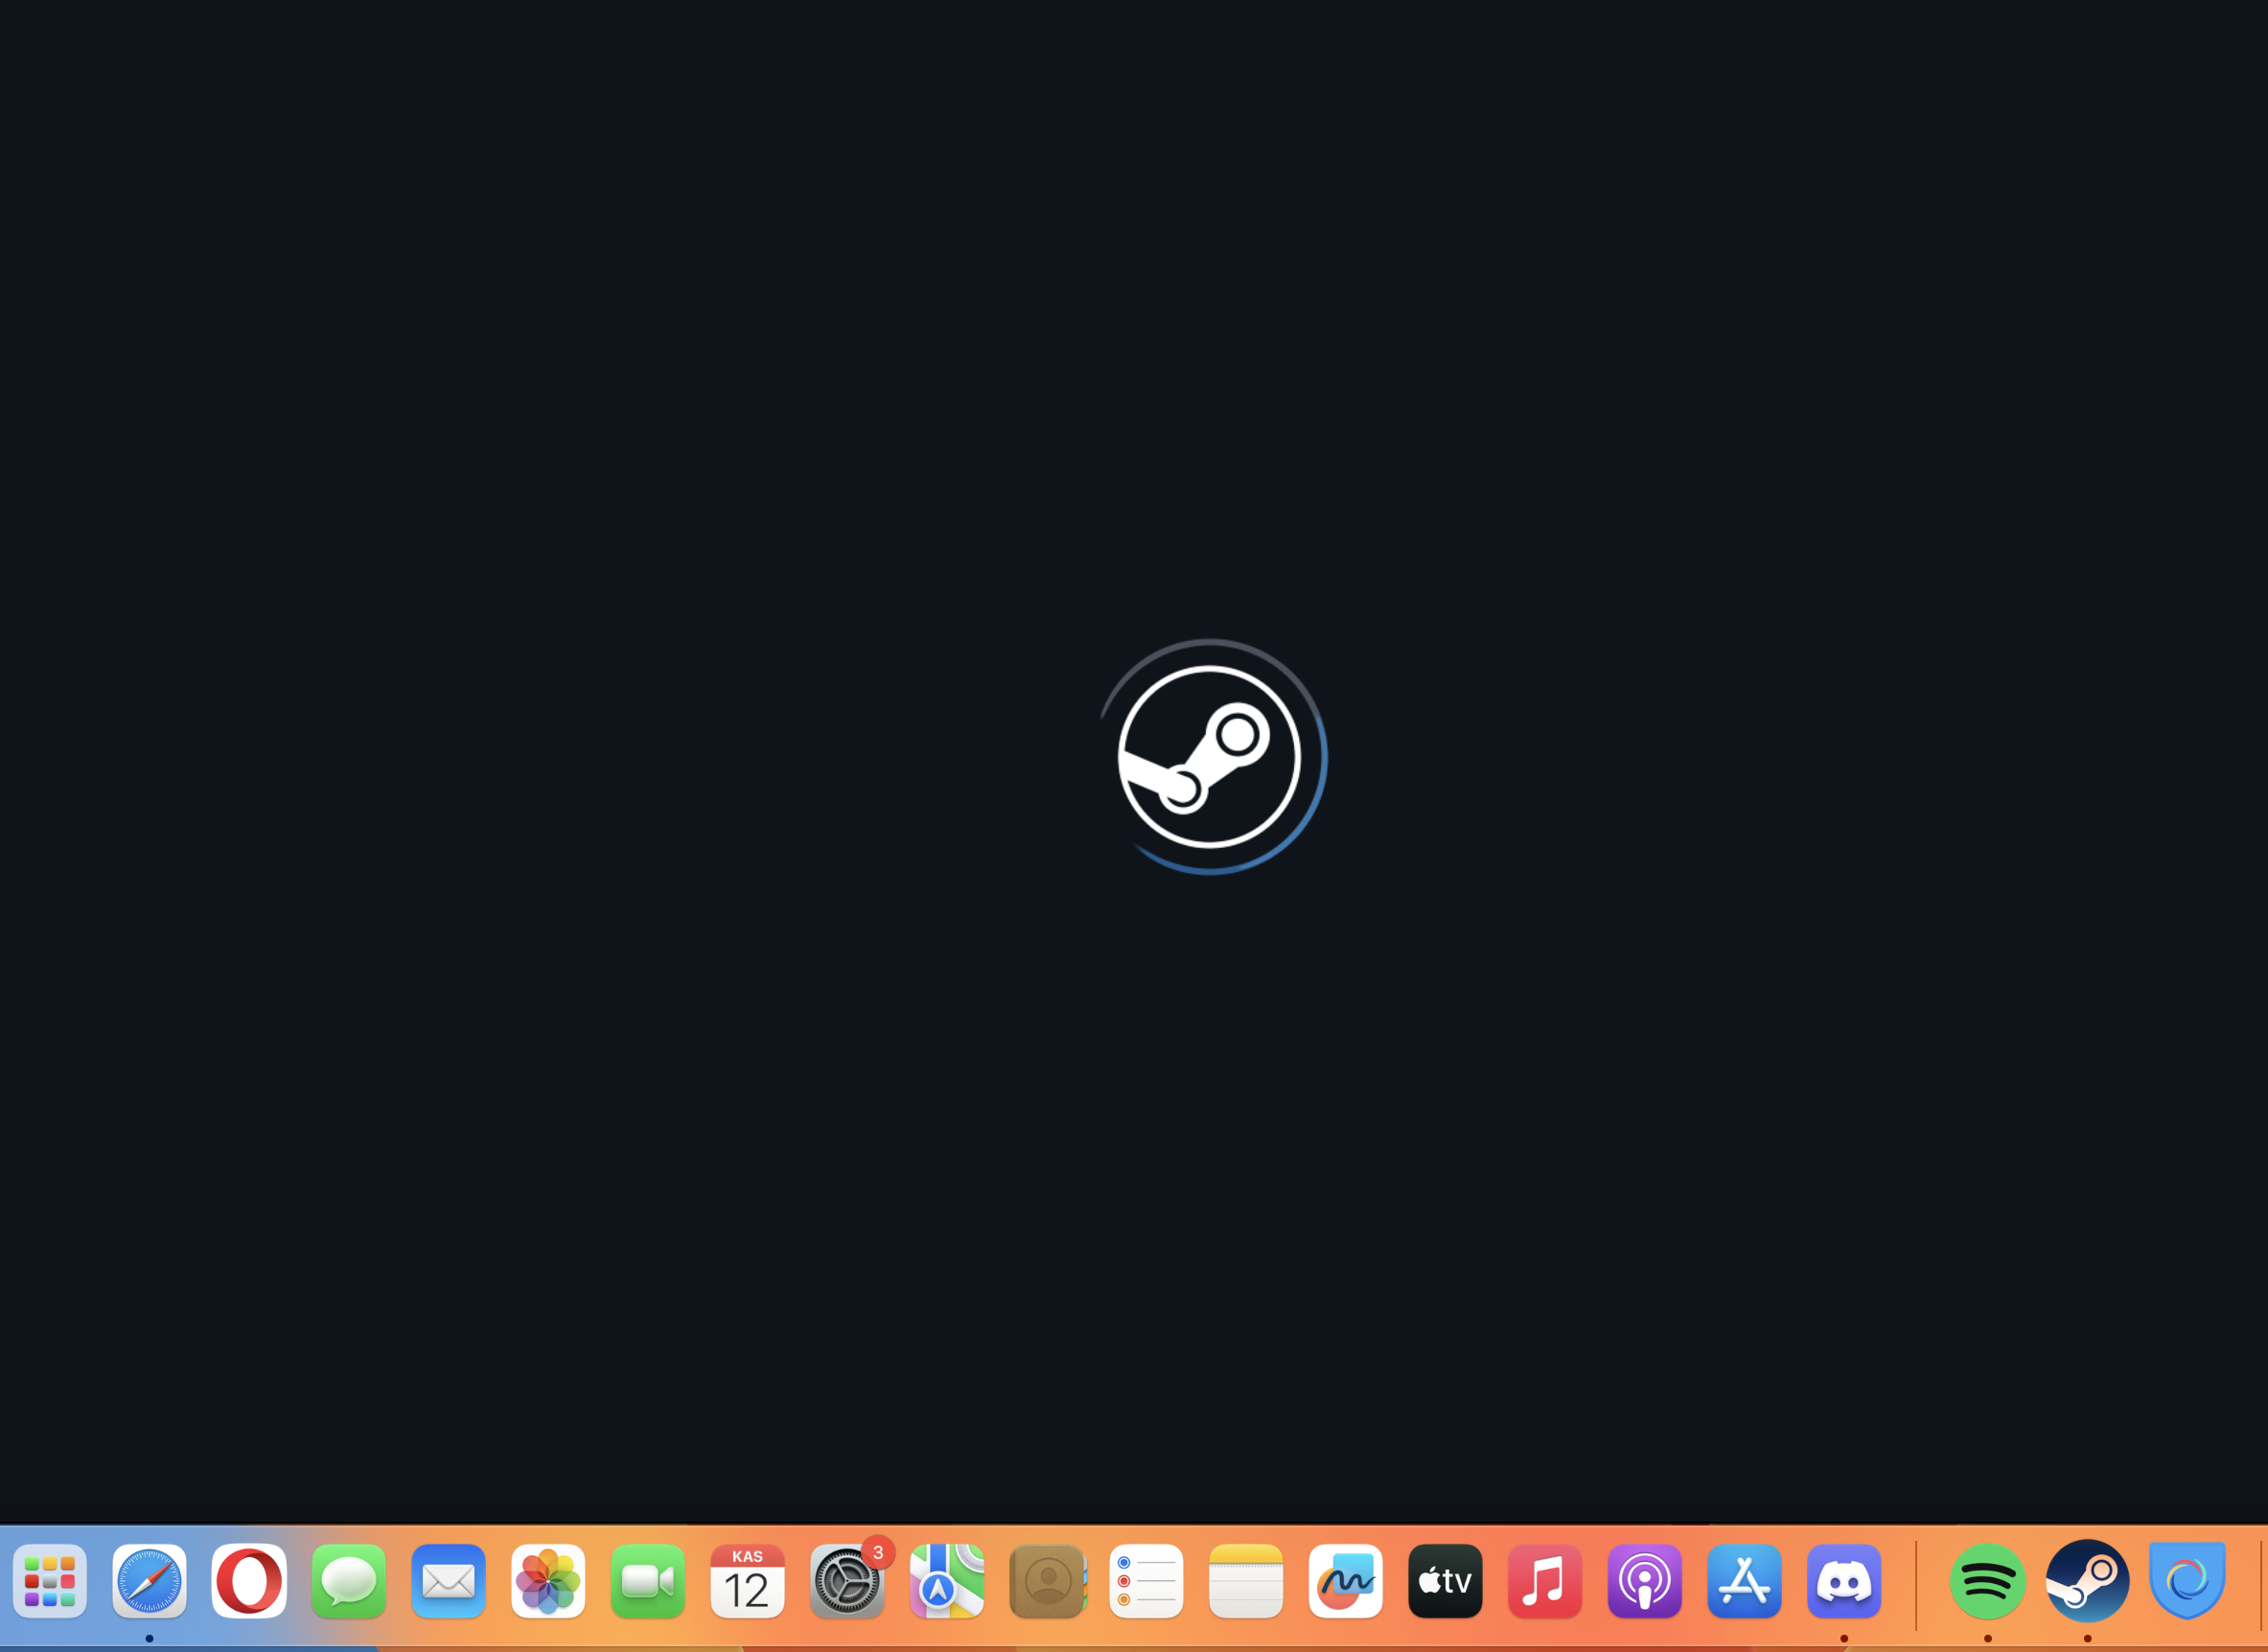2268x1652 pixels.
Task: Launch the Notes app from the Dock
Action: 1245,1581
